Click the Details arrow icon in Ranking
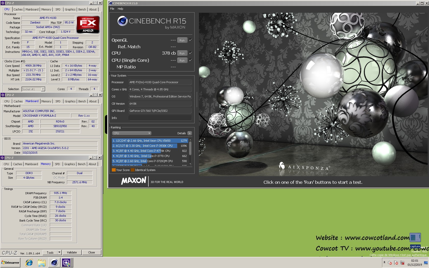 (190, 133)
